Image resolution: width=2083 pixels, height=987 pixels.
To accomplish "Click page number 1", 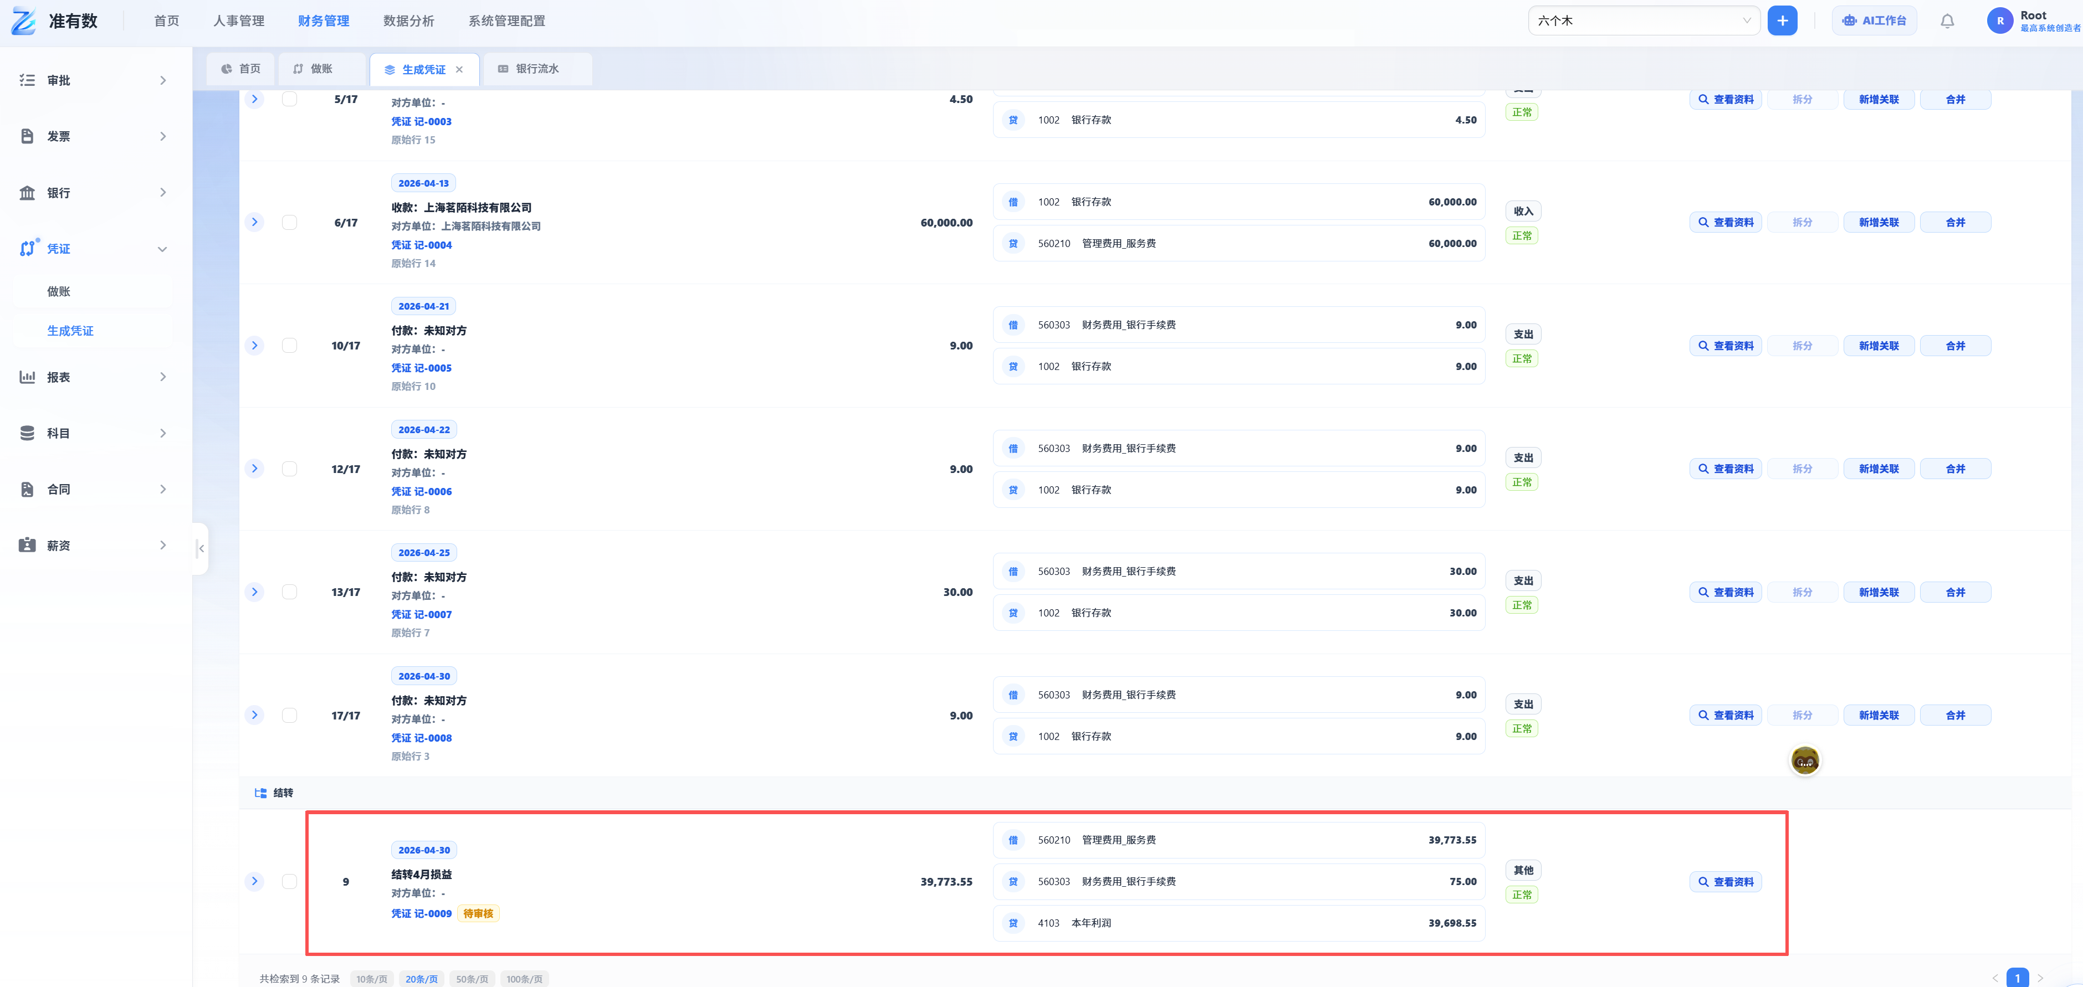I will 2018,977.
